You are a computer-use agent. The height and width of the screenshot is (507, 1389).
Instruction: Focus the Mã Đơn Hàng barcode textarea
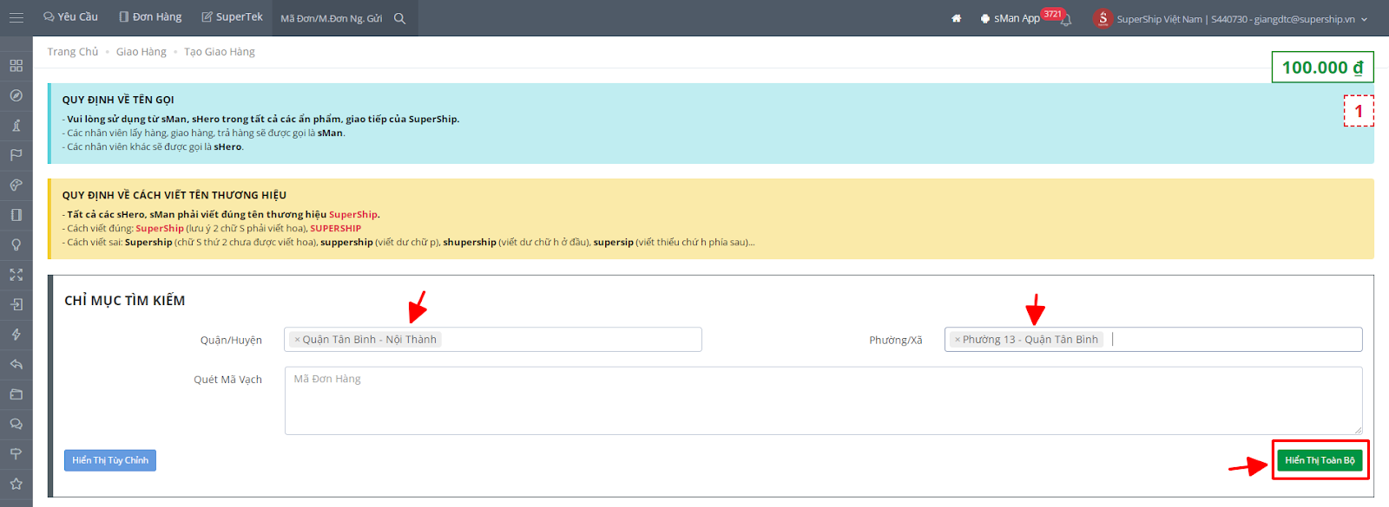point(823,400)
